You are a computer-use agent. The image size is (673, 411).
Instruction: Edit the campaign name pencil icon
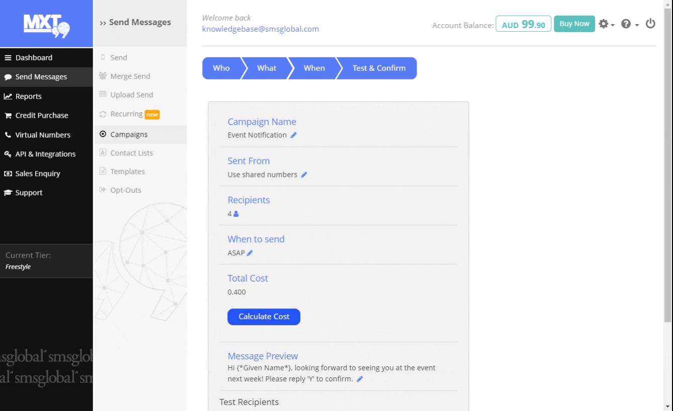(294, 135)
